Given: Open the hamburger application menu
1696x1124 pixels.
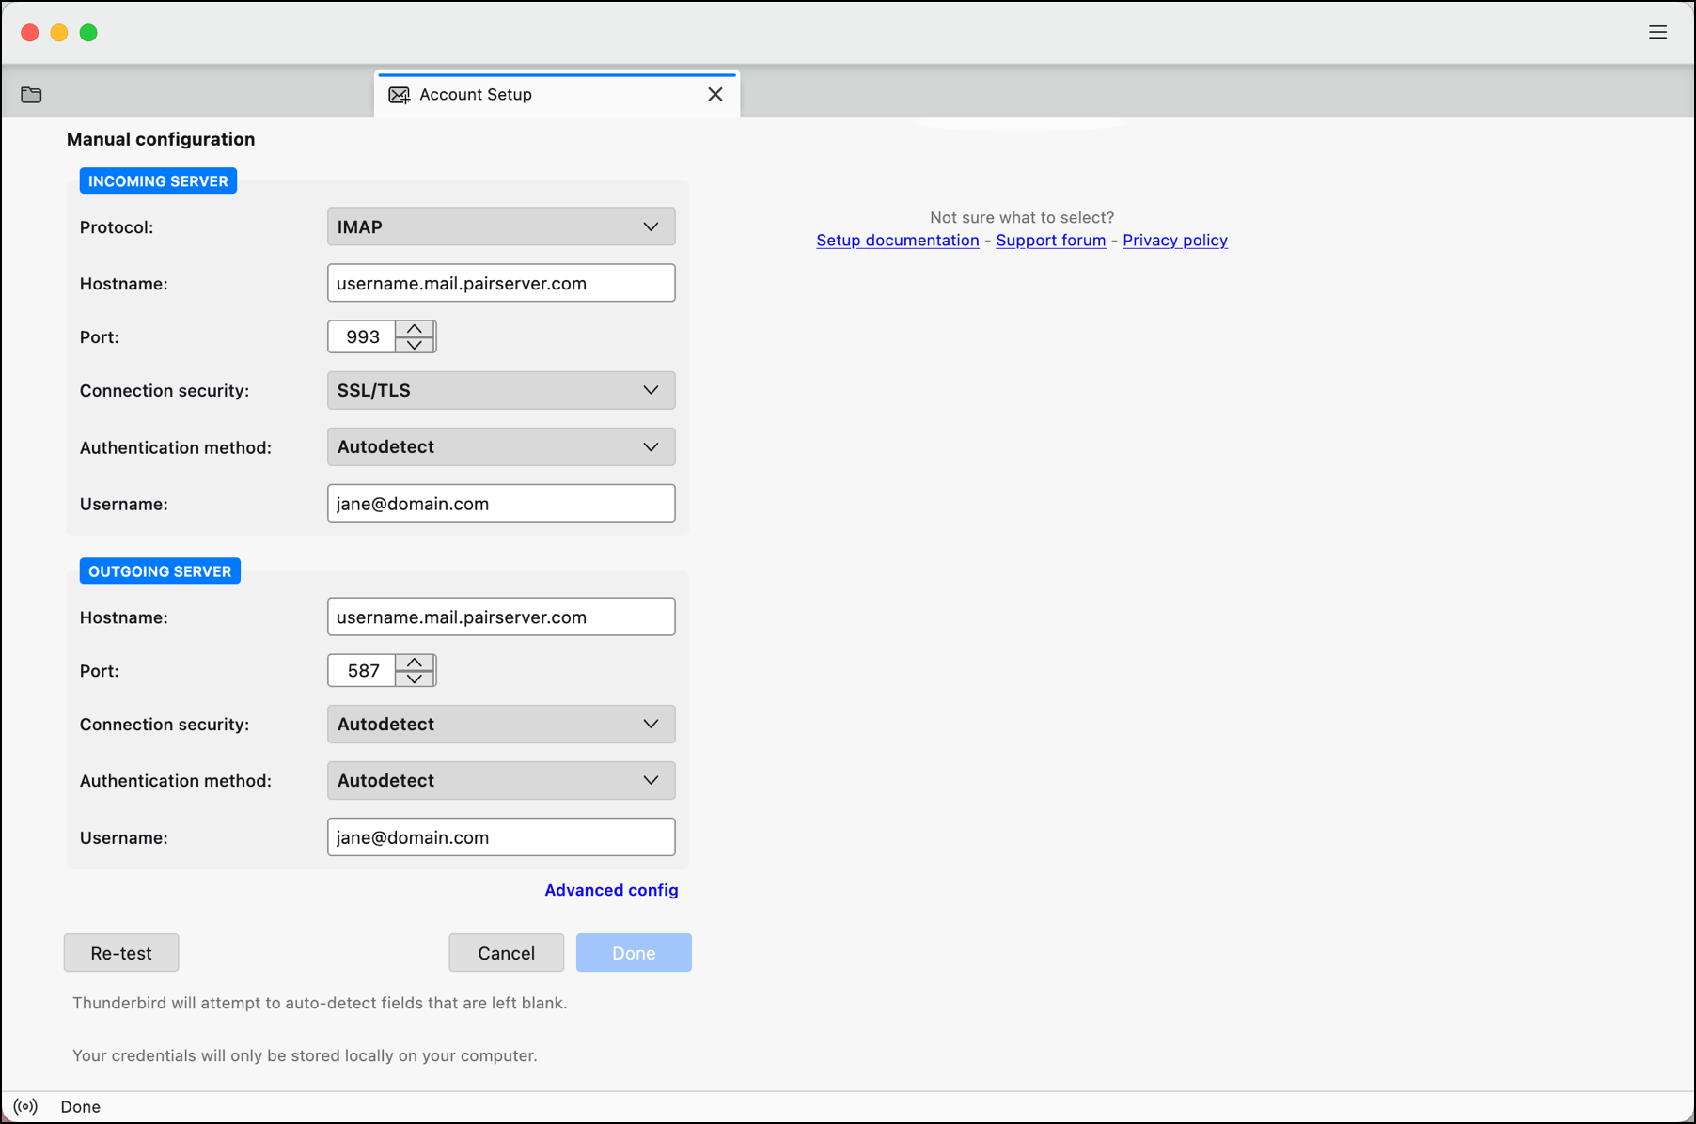Looking at the screenshot, I should 1657,32.
